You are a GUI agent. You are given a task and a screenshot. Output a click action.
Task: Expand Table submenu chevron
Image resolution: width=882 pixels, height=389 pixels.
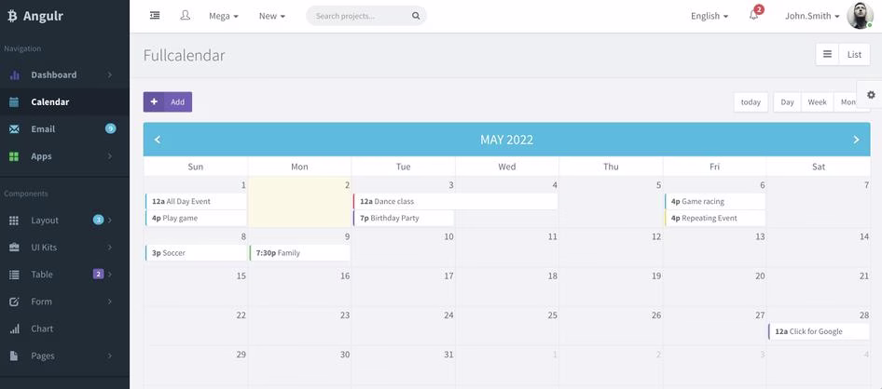click(110, 275)
